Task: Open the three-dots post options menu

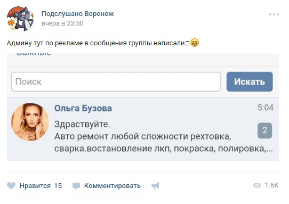Action: pos(274,14)
